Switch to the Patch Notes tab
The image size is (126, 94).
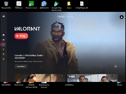[x=71, y=17]
